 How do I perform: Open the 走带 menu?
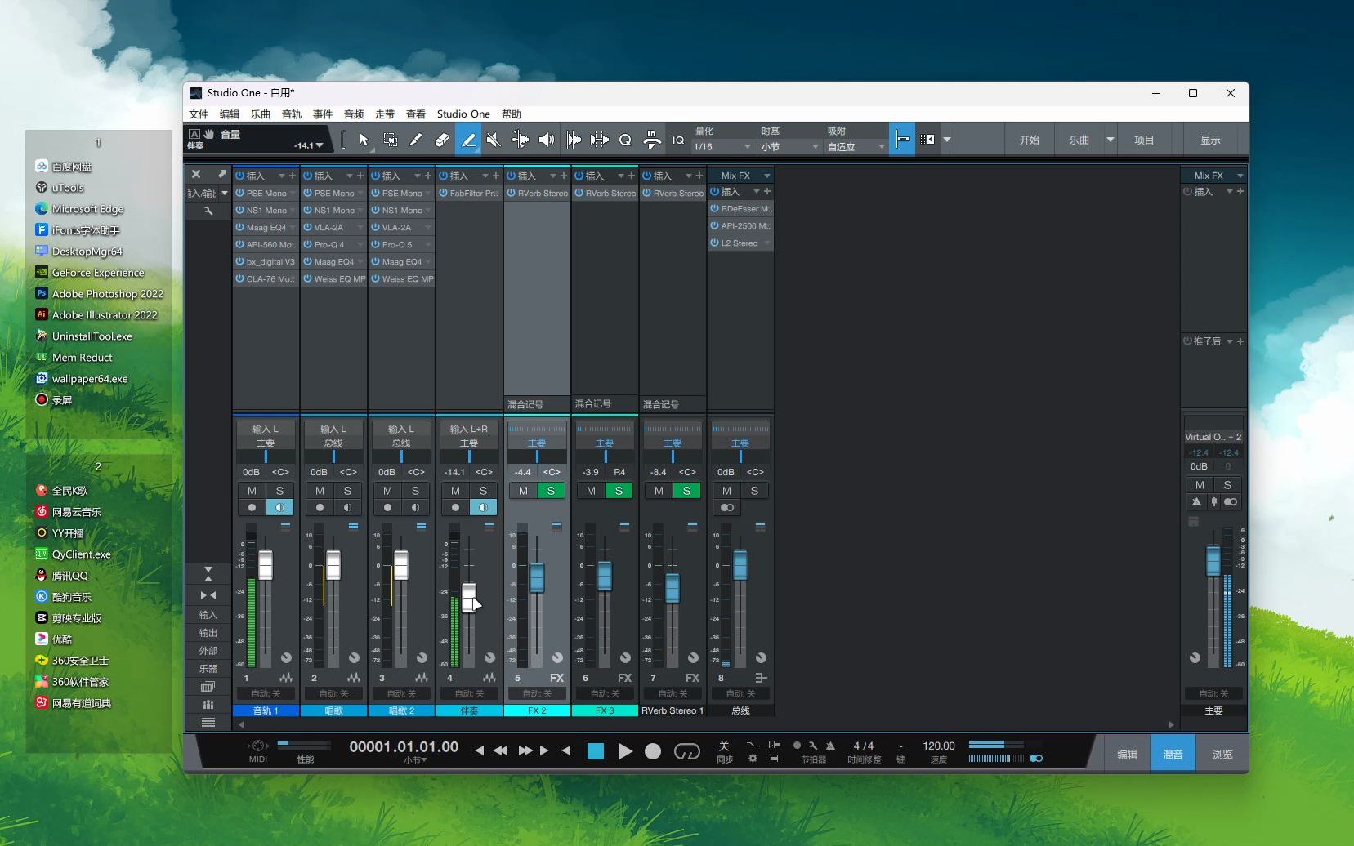click(x=385, y=114)
